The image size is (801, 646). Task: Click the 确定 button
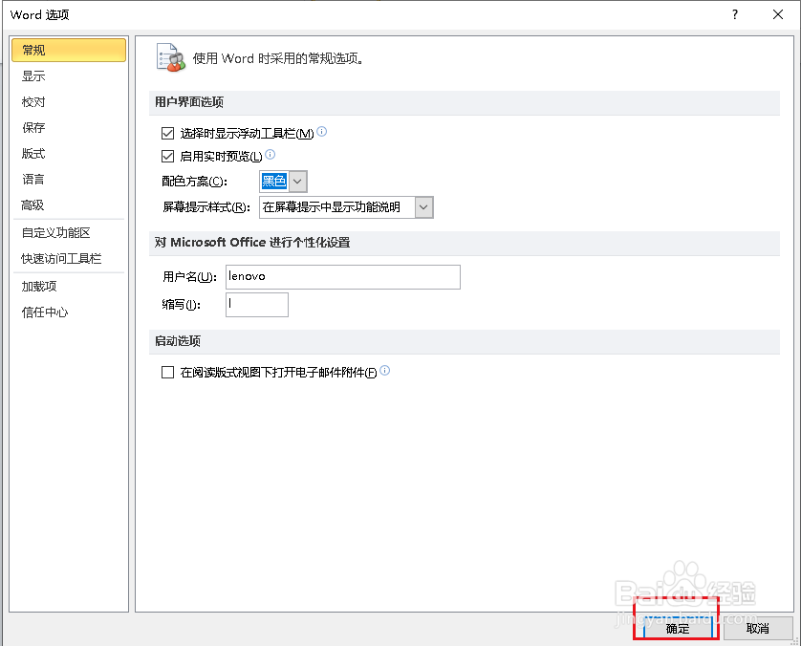[x=678, y=629]
